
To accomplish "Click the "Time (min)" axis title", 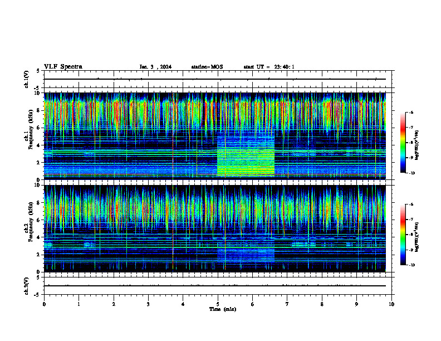I will [223, 309].
